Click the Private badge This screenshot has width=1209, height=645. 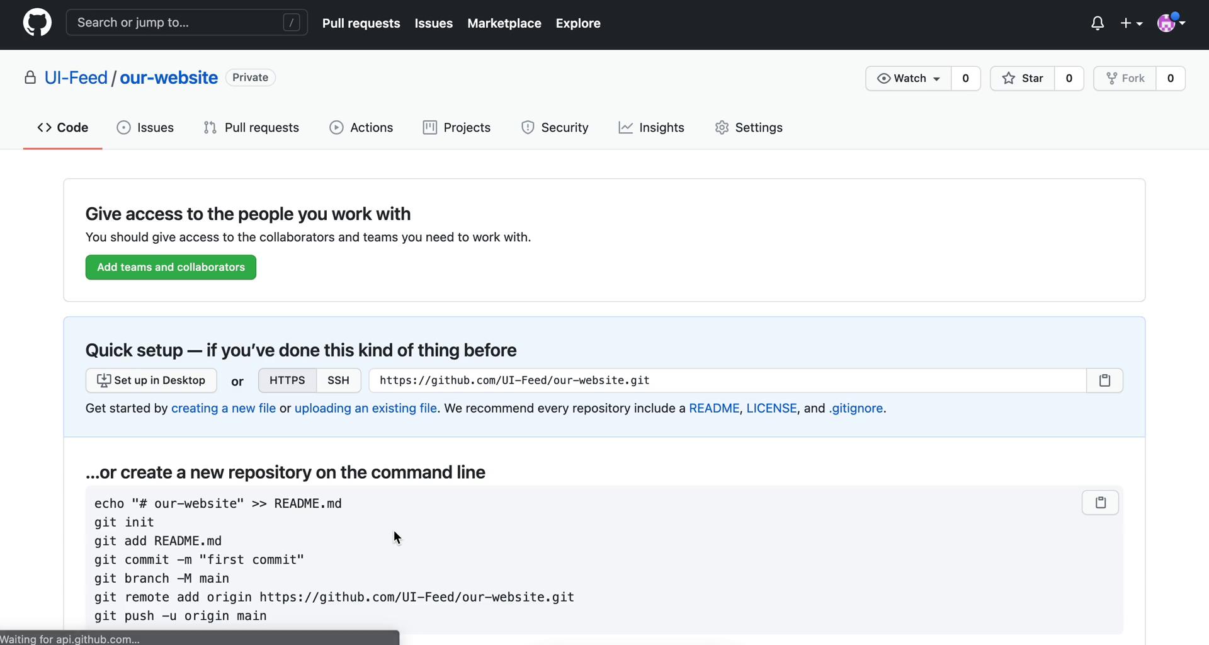point(250,77)
